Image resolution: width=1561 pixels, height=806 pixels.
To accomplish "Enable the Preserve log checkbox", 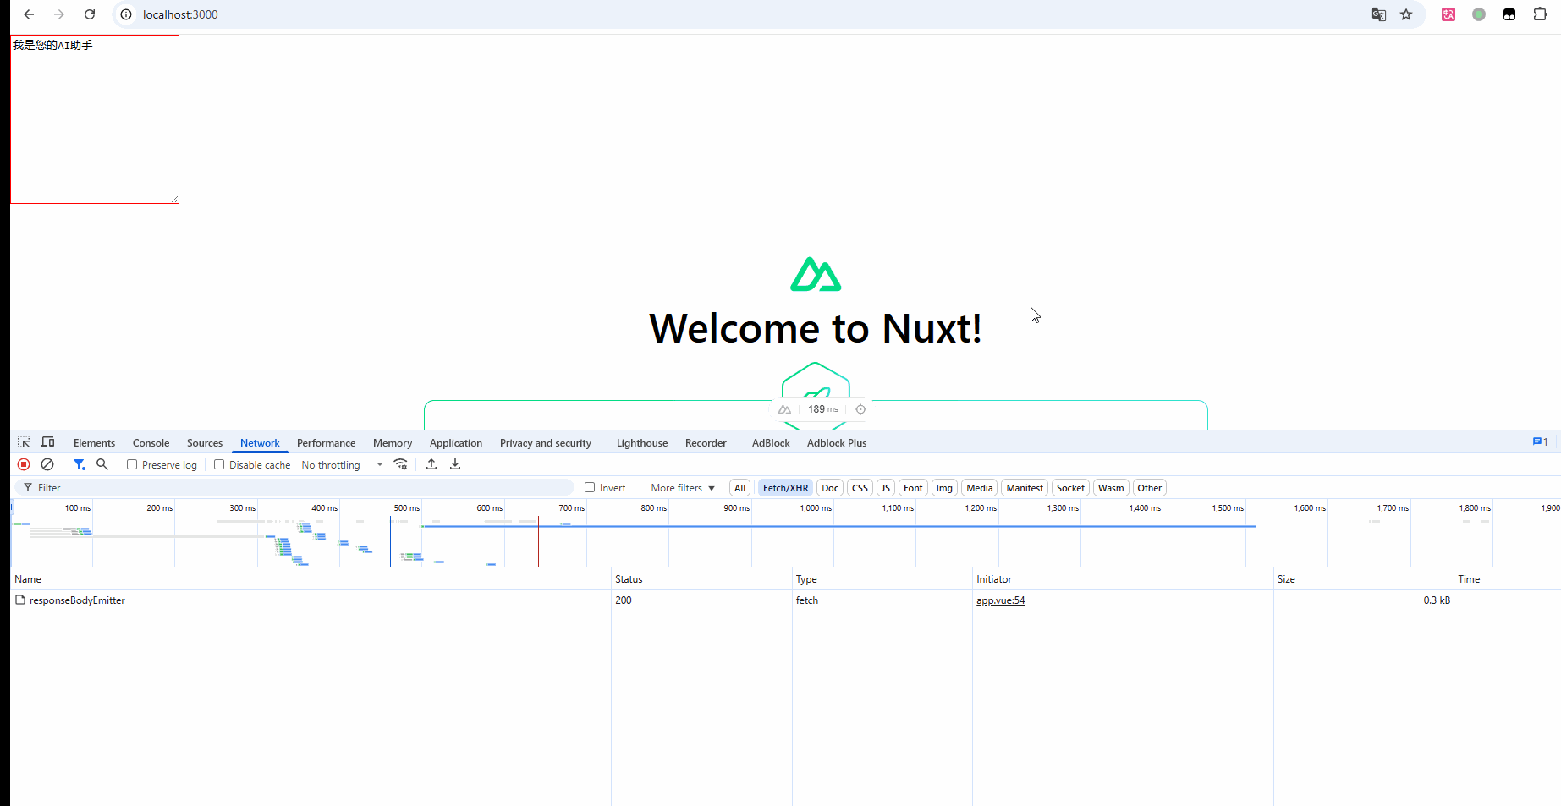I will 132,464.
